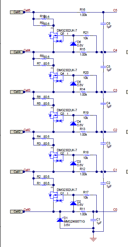Click the Cell0 port connector

point(17,212)
